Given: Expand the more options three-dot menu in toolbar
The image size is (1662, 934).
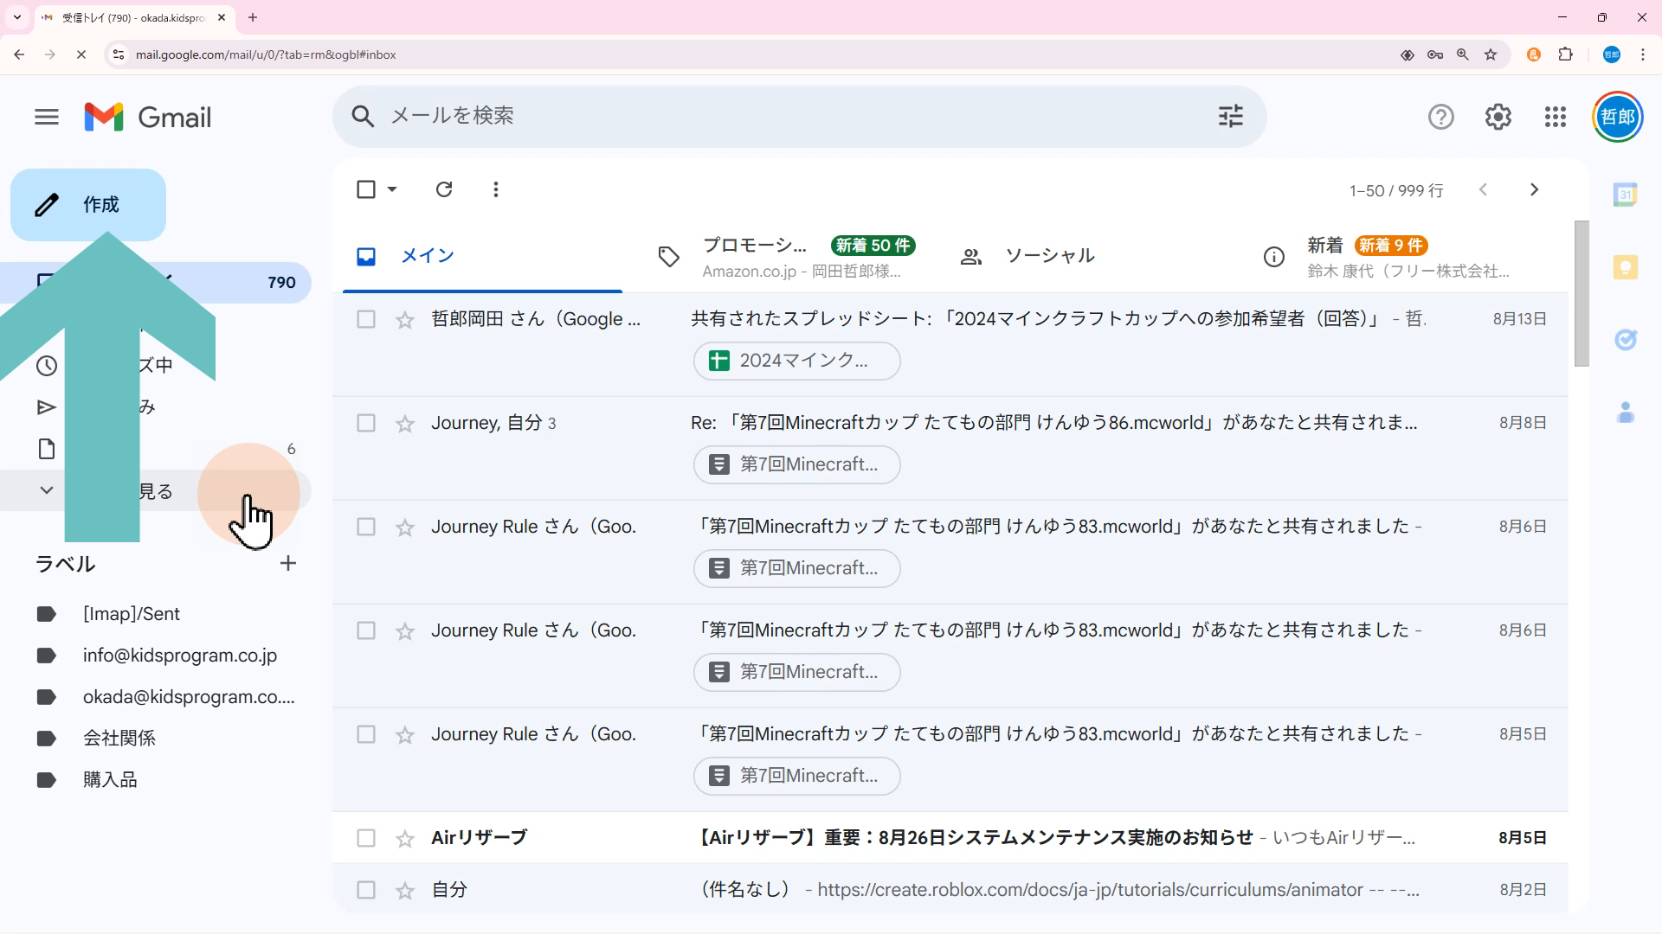Looking at the screenshot, I should tap(495, 189).
